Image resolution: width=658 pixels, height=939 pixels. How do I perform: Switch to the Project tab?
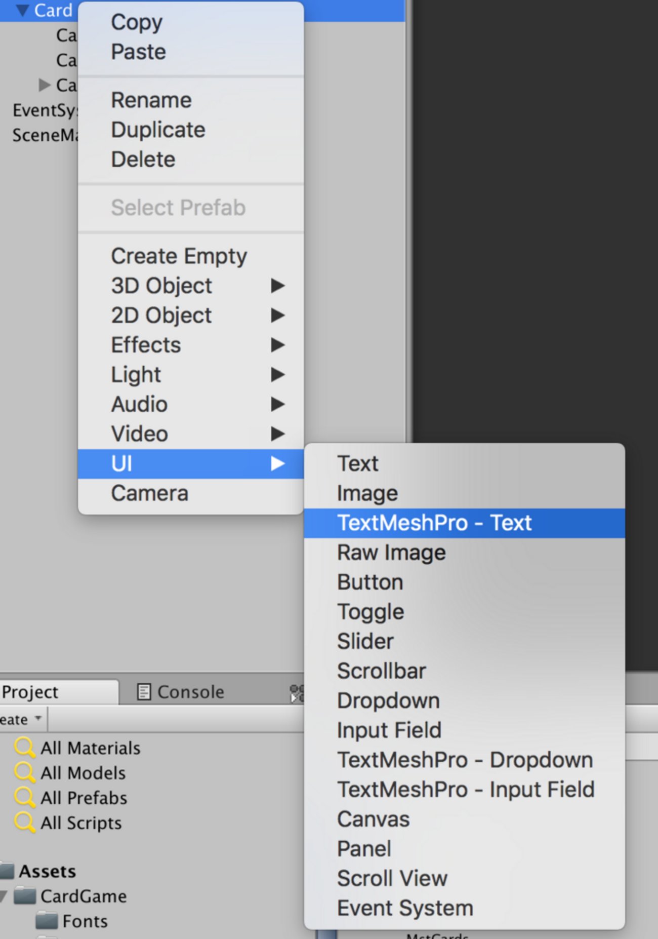30,692
